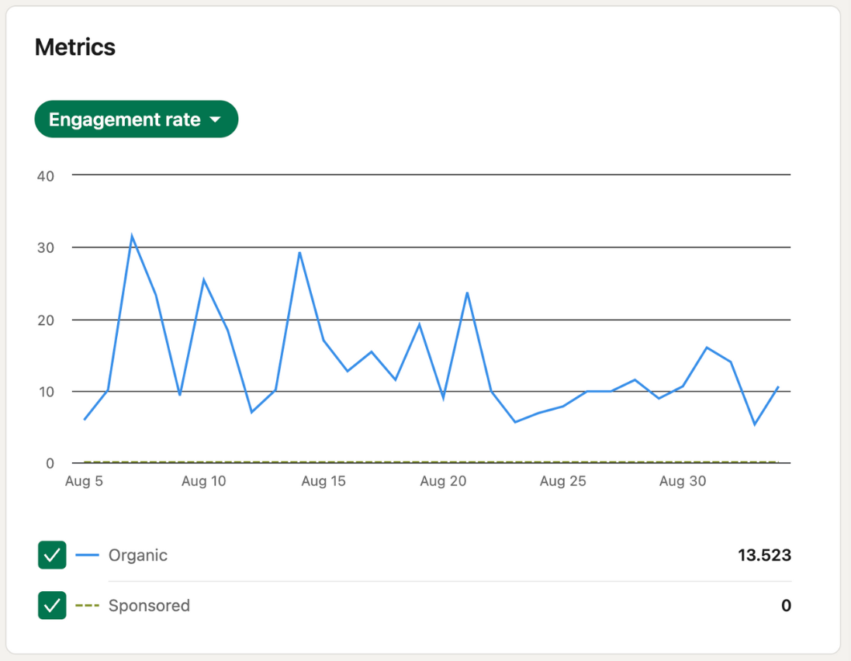Viewport: 851px width, 661px height.
Task: Click the Organic legend label text
Action: coord(140,555)
